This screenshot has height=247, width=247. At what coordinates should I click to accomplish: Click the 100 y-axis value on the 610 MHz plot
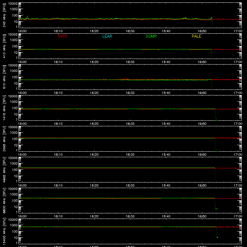[x=15, y=77]
